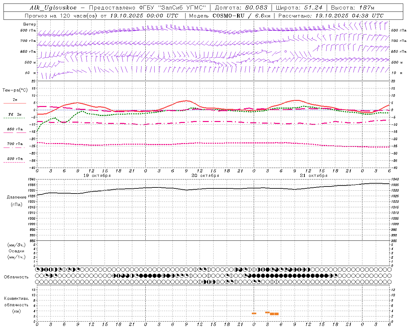This screenshot has width=408, height=327.
Task: Click the 'Ветер' wind panel label
Action: [x=30, y=24]
